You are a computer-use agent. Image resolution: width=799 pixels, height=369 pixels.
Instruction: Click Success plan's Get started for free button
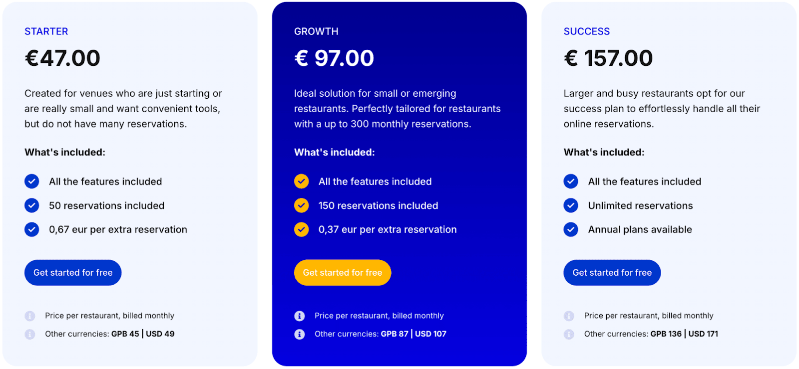click(x=612, y=273)
